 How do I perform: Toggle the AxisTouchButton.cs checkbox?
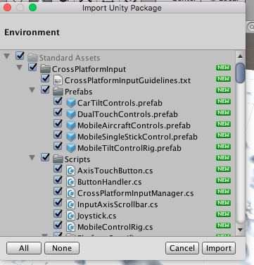pyautogui.click(x=58, y=168)
